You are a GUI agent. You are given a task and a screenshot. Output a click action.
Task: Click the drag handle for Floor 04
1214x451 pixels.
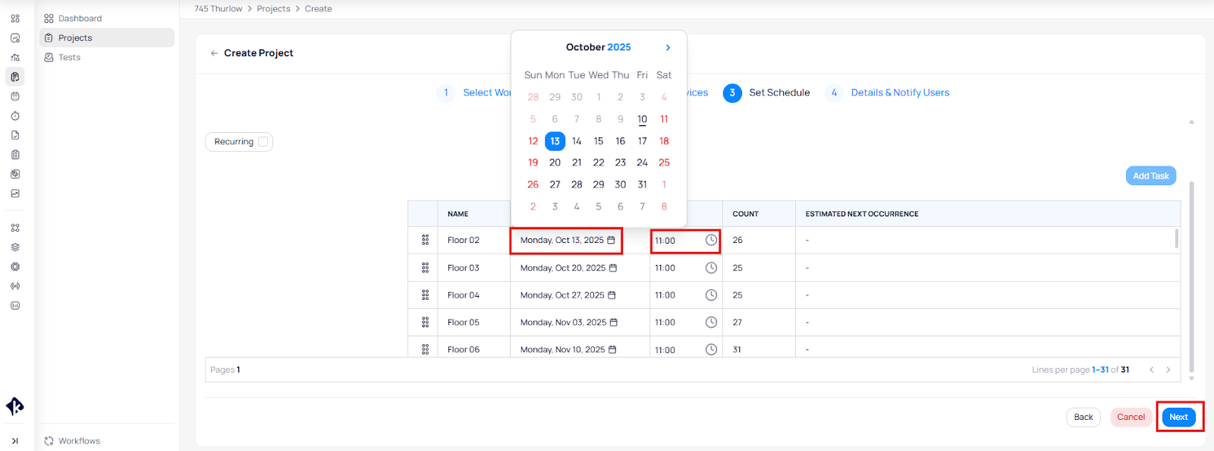(x=425, y=295)
